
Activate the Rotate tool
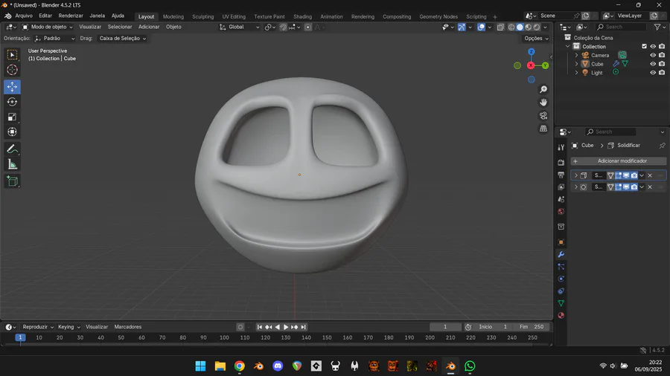12,102
